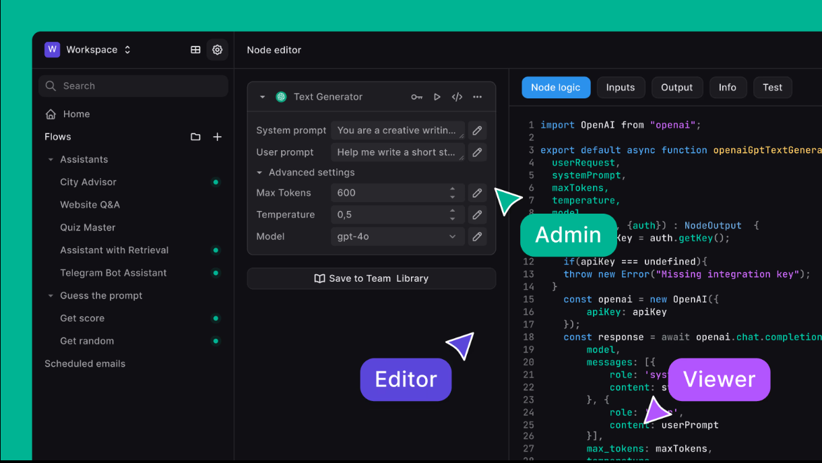Run the Text Generator node with play icon
The image size is (822, 463).
pyautogui.click(x=437, y=97)
